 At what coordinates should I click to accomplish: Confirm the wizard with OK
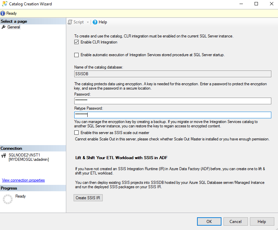[x=209, y=221]
